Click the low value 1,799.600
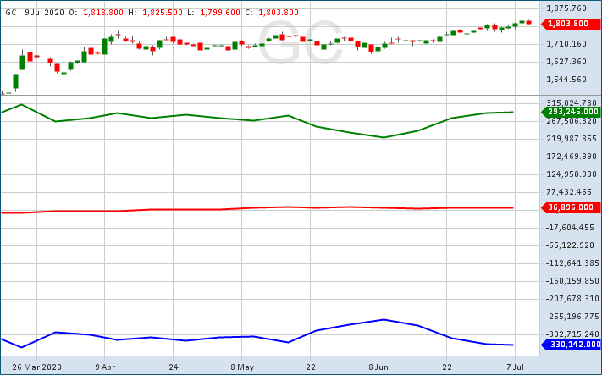This screenshot has height=375, width=602. (x=220, y=13)
